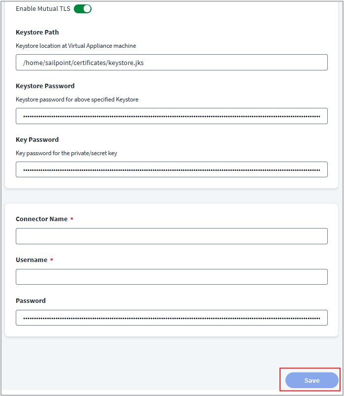Click the Keystore Path input field
The height and width of the screenshot is (396, 344).
tap(171, 63)
